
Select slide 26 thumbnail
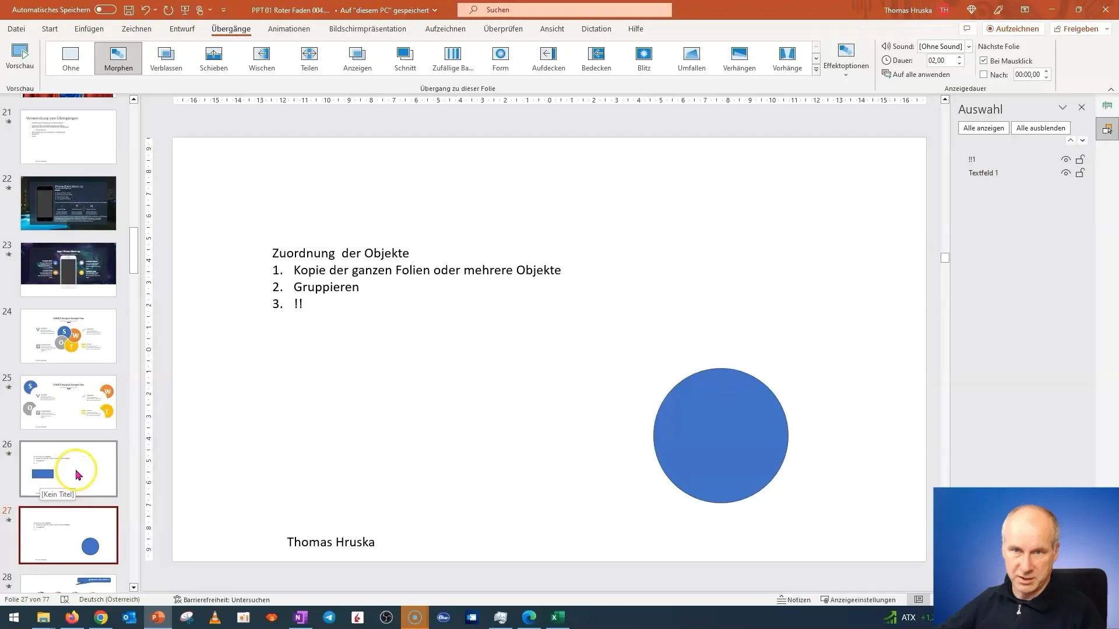click(68, 469)
